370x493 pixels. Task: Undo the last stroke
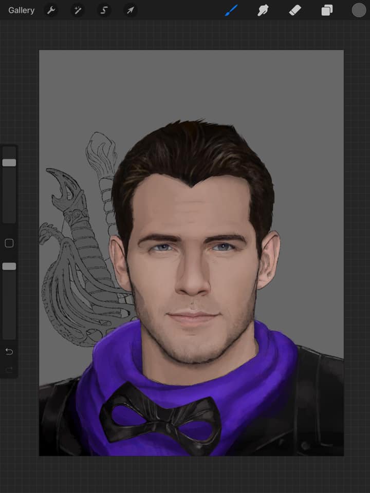[x=9, y=352]
